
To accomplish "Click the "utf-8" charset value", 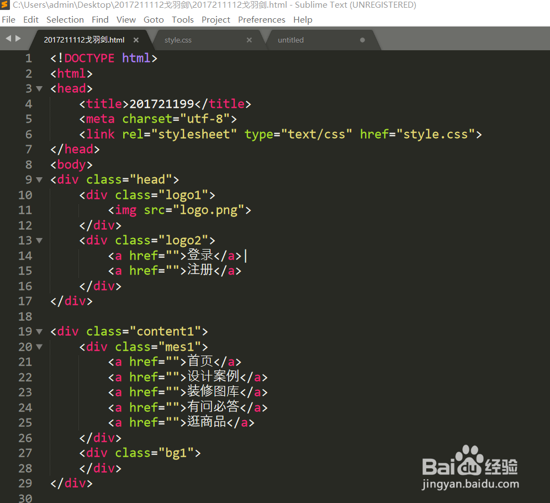I will click(x=205, y=119).
